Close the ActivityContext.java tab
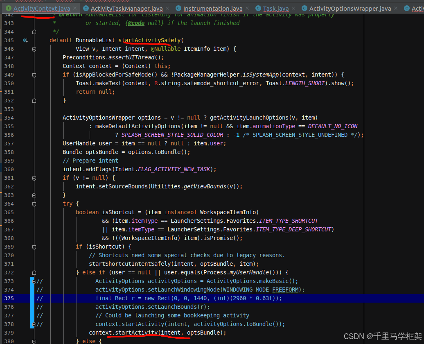The height and width of the screenshot is (344, 424). coord(75,8)
